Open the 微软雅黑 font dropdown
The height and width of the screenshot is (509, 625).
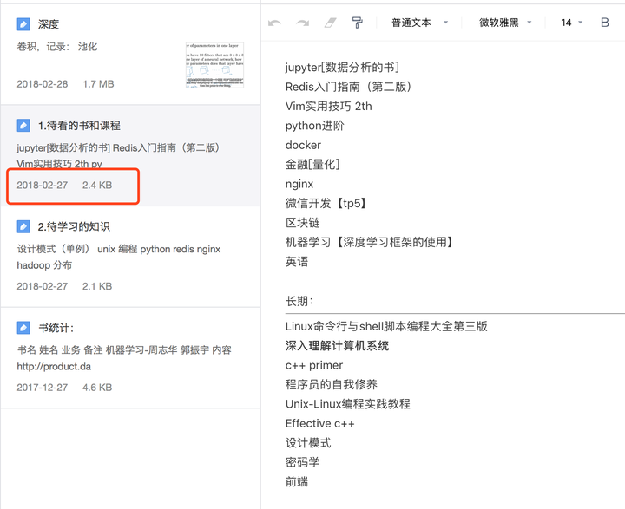pyautogui.click(x=507, y=23)
